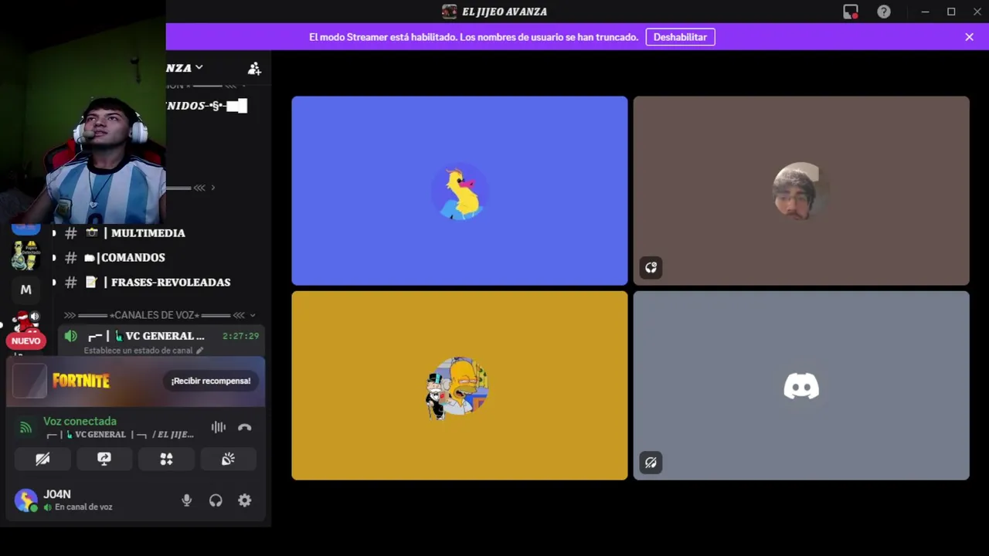989x556 pixels.
Task: Focus the default Discord logo tile
Action: (801, 385)
